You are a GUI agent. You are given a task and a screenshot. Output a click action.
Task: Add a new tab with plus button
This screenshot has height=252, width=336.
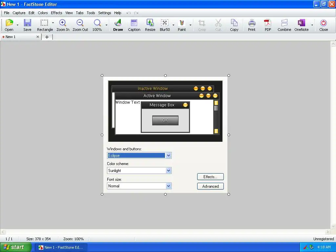47,37
